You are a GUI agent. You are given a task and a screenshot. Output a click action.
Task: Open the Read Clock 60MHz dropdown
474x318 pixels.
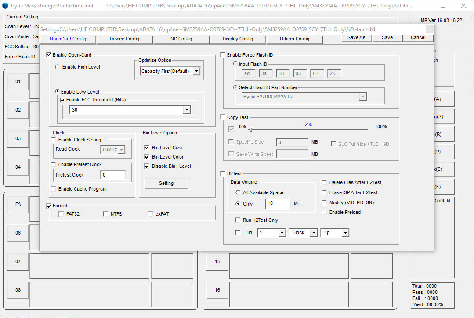point(122,149)
